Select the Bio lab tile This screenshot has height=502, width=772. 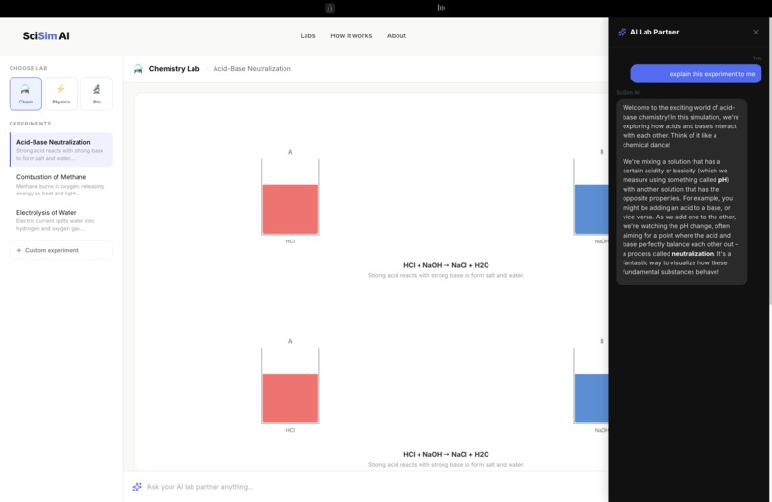(97, 94)
